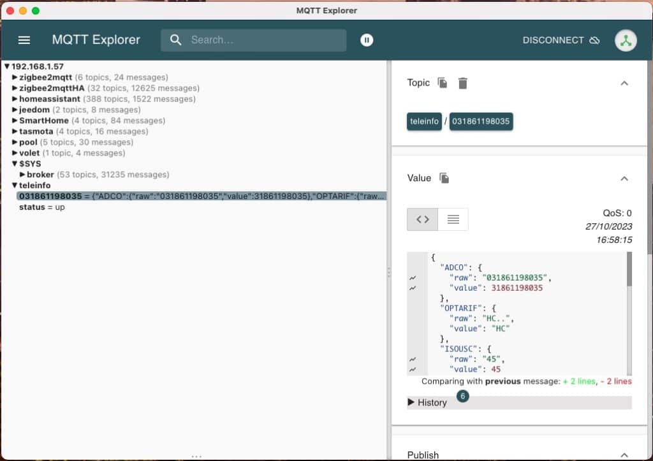653x461 pixels.
Task: Expand the zigbee2mqttHA topic tree
Action: 14,87
